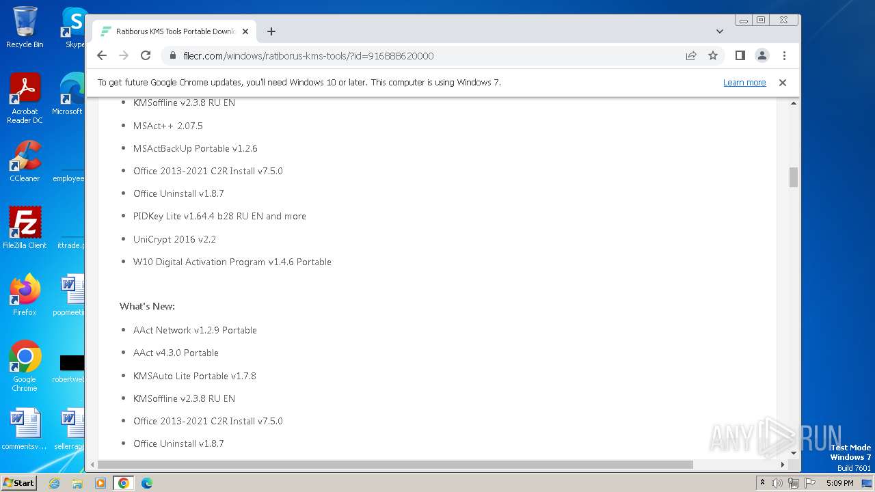Launch CCleaner from the desktop

coord(25,161)
